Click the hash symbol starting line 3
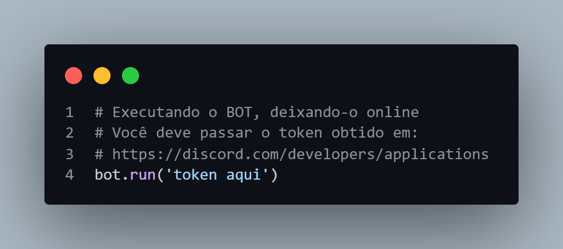The height and width of the screenshot is (249, 563). (x=99, y=155)
